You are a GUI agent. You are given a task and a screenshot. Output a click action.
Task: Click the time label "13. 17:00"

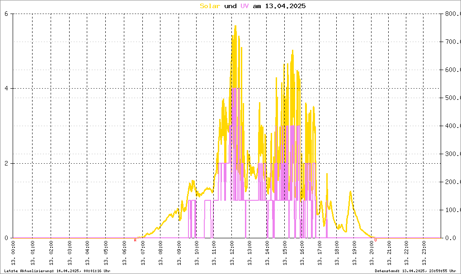click(x=320, y=253)
